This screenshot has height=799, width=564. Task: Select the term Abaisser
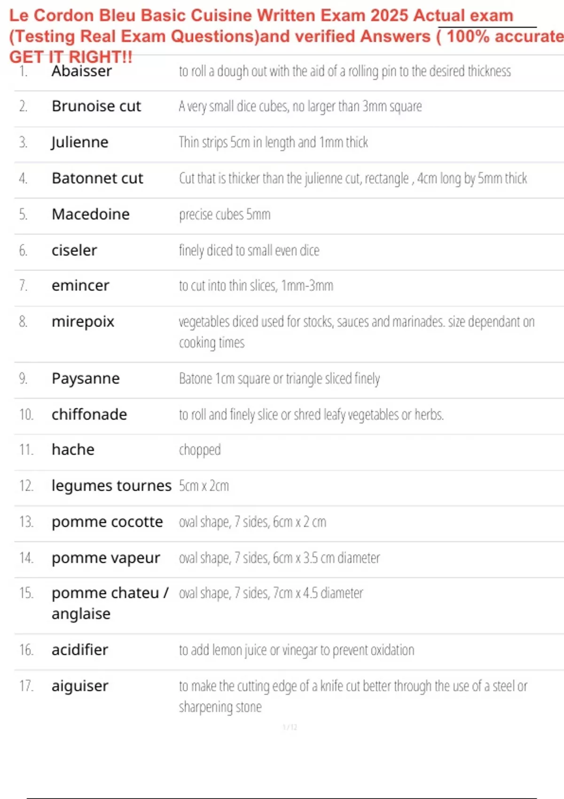82,71
